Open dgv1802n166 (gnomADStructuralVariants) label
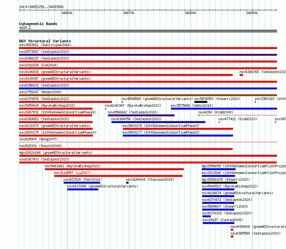The height and width of the screenshot is (249, 286). point(56,153)
